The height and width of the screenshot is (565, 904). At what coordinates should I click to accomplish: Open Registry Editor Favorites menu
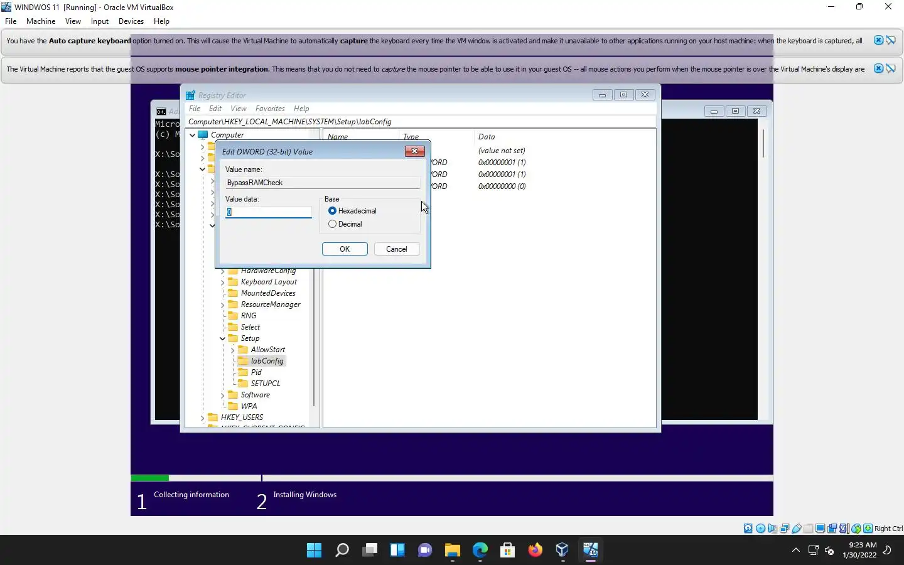point(270,109)
